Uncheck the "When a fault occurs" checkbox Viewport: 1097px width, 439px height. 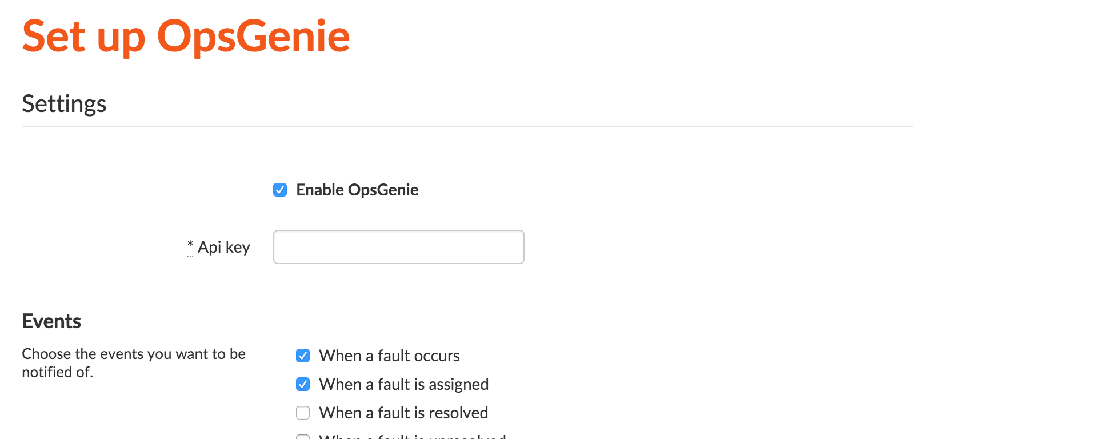point(303,356)
